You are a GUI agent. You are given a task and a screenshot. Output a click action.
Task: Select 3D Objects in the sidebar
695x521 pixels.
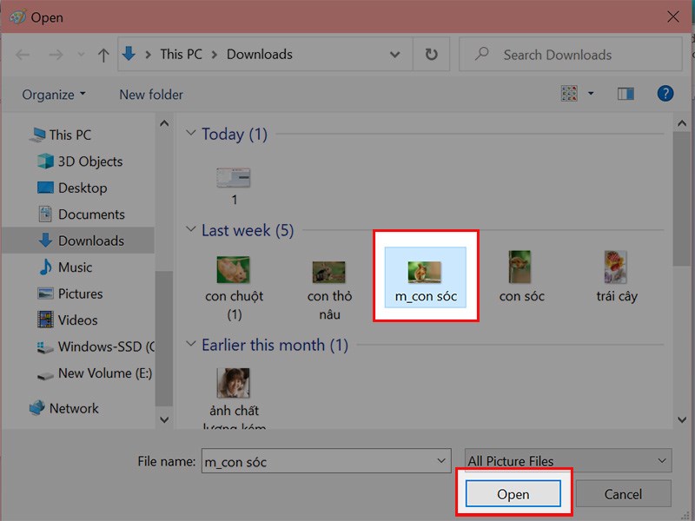[89, 162]
